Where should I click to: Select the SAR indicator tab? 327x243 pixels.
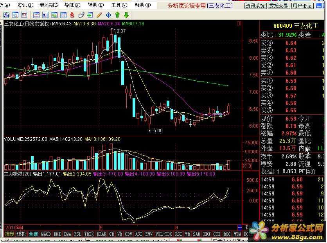197,234
